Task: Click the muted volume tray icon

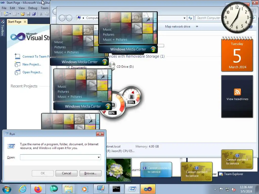Action: coord(233,189)
